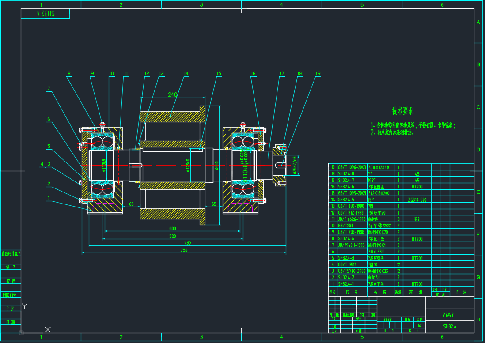Select parts list cell SH32.4-8
The image size is (485, 343).
(346, 173)
